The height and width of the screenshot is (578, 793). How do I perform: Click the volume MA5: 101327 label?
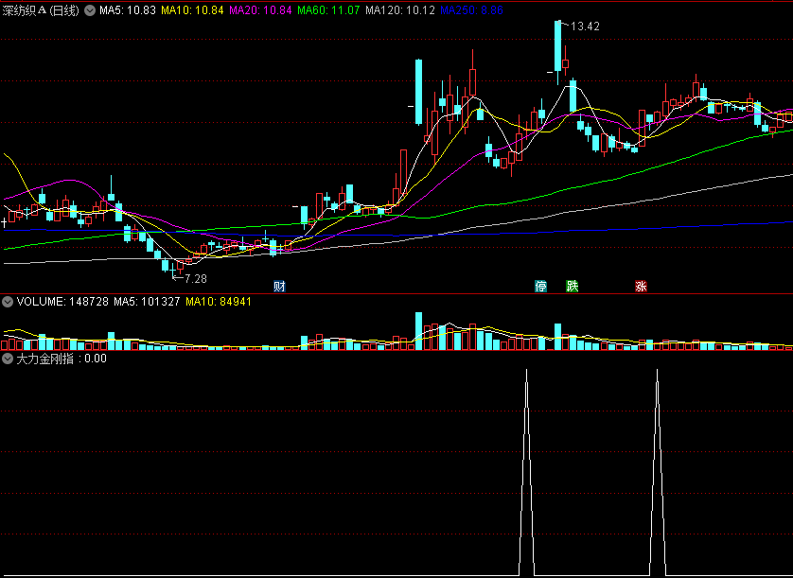click(x=147, y=302)
